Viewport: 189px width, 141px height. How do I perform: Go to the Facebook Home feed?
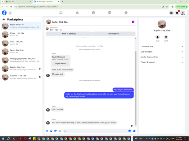(x=61, y=13)
